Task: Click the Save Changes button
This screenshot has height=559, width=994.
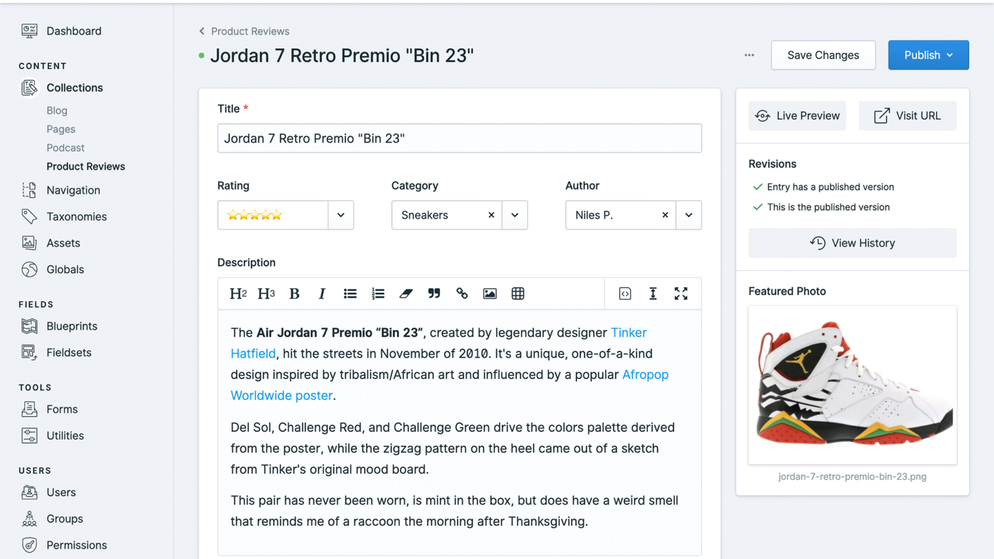Action: point(823,55)
